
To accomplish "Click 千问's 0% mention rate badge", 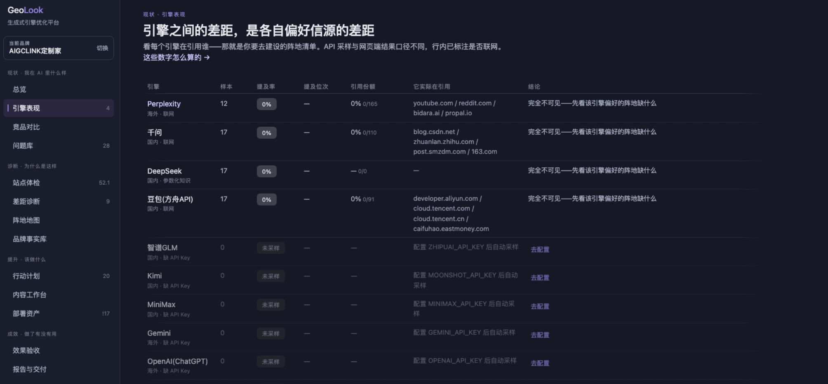I will click(267, 133).
